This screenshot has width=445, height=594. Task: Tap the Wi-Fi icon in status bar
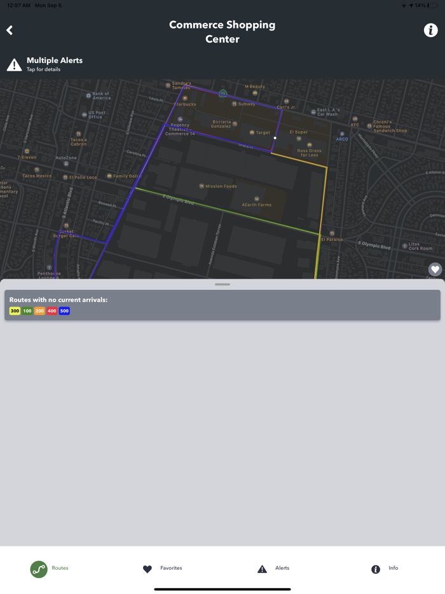(x=404, y=5)
